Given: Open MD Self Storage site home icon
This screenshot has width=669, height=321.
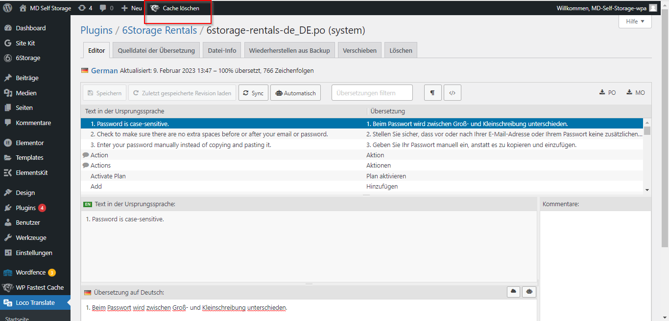Looking at the screenshot, I should click(23, 8).
